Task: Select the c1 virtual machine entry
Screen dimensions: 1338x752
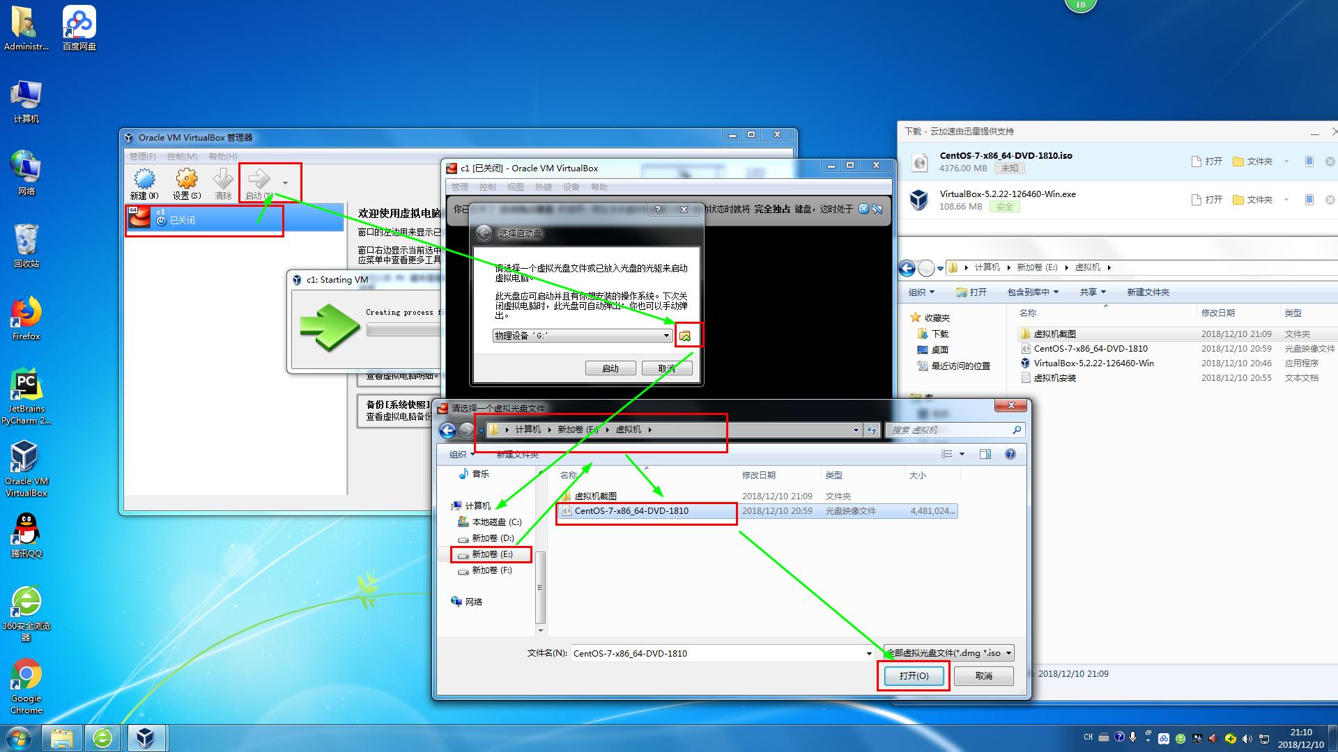Action: coord(234,217)
